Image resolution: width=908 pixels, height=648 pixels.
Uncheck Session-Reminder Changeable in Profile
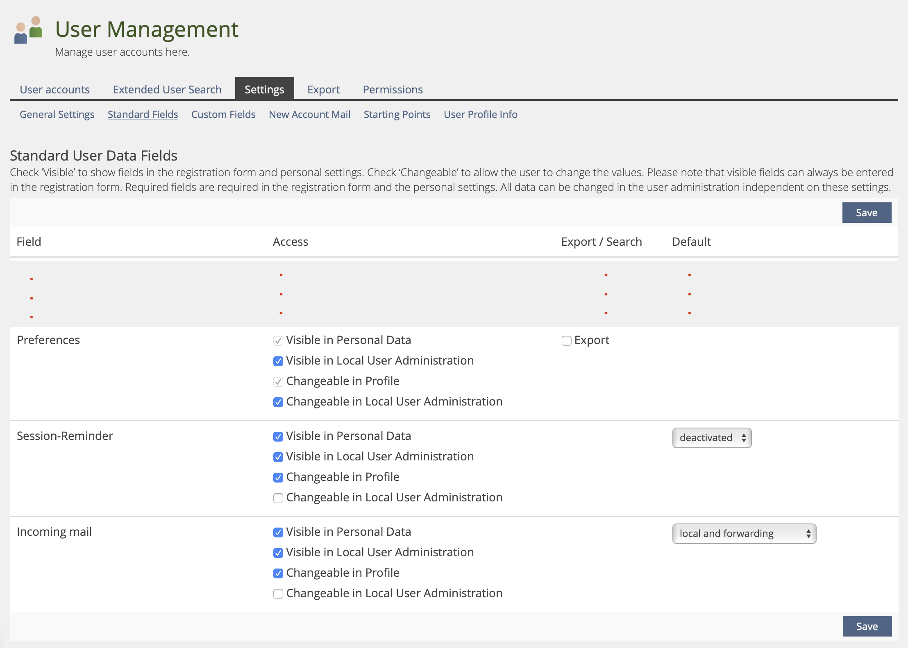(278, 478)
